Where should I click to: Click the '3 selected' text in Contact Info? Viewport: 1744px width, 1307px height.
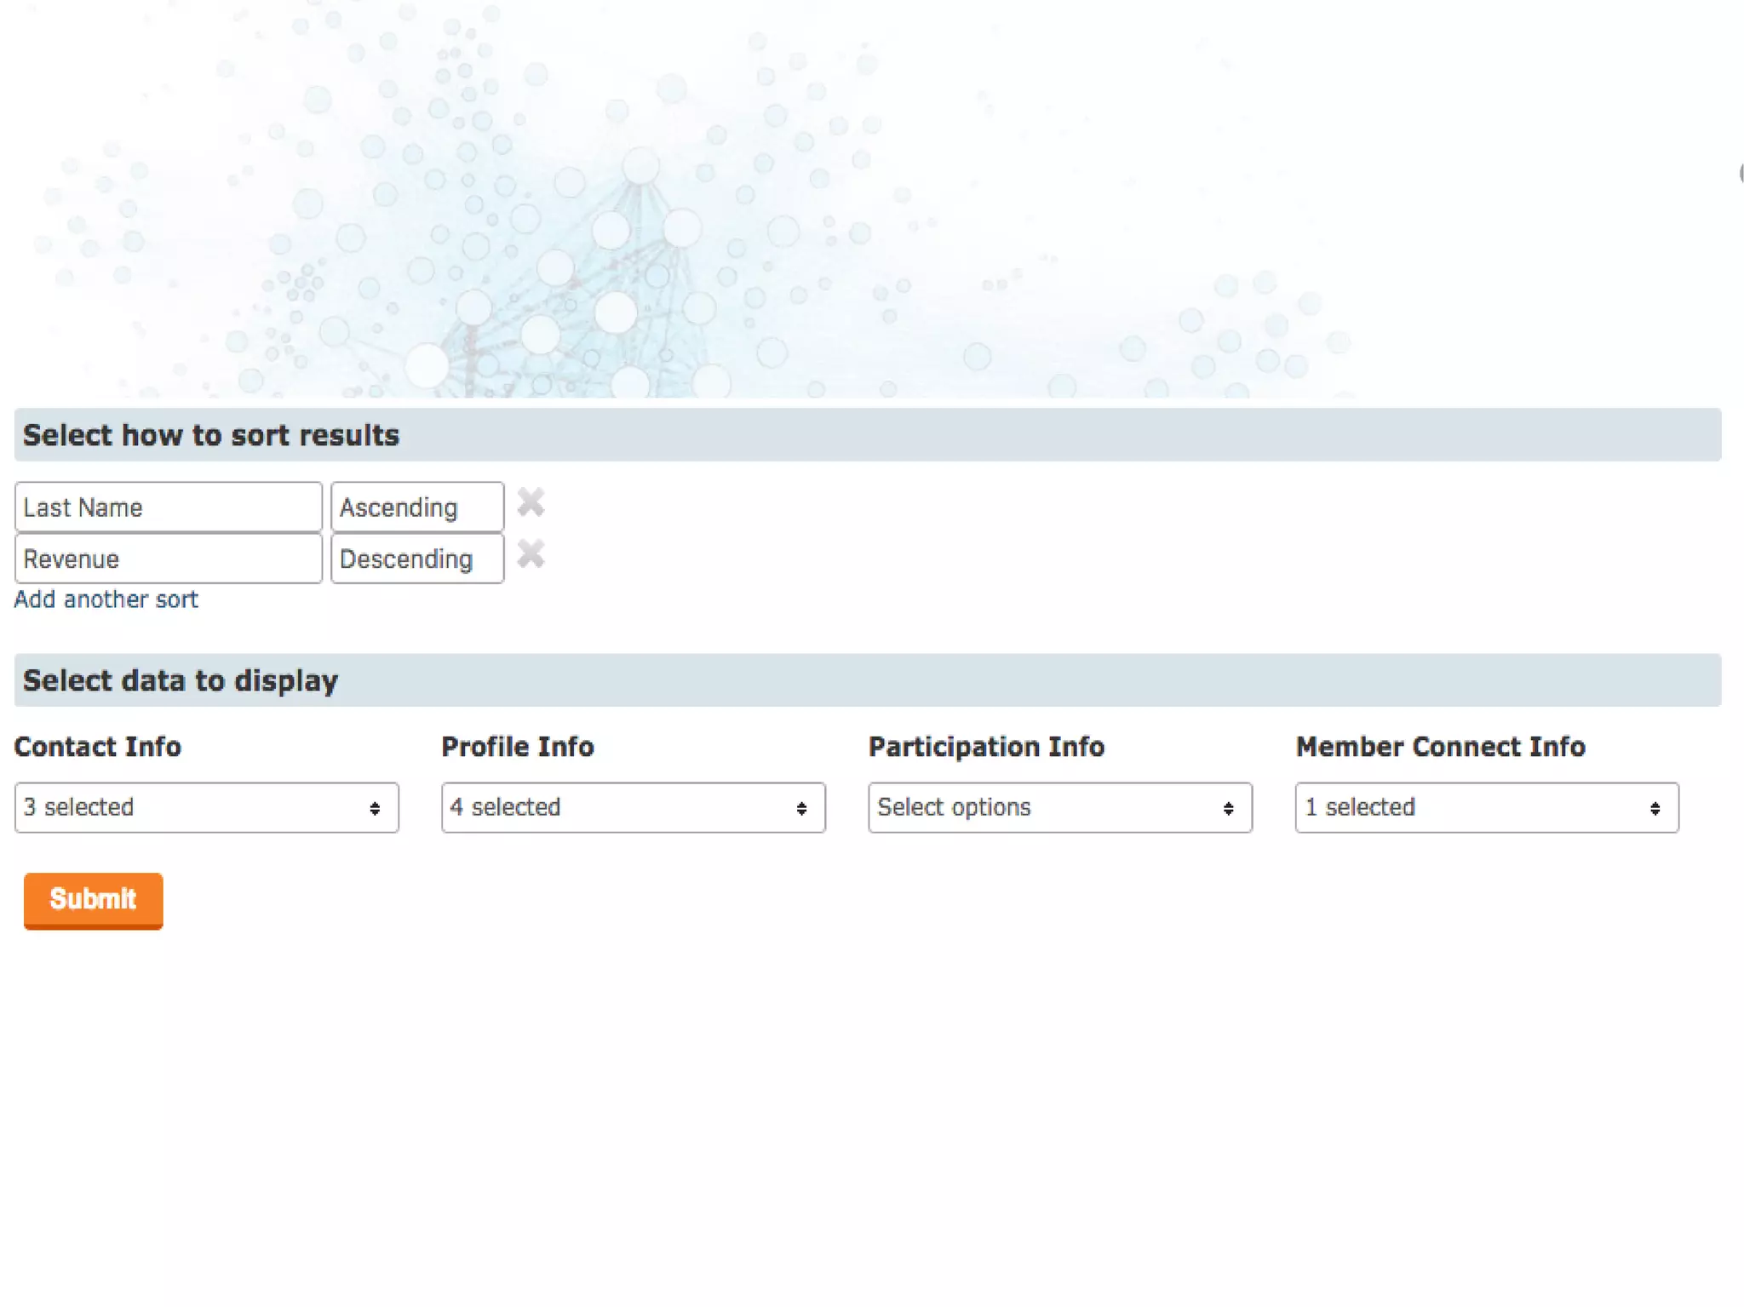coord(78,807)
